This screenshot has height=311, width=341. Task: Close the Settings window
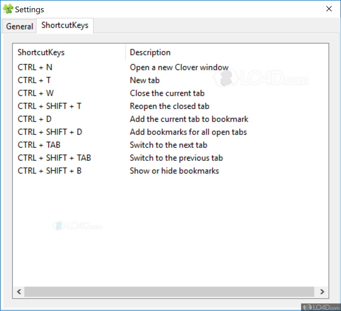click(329, 9)
